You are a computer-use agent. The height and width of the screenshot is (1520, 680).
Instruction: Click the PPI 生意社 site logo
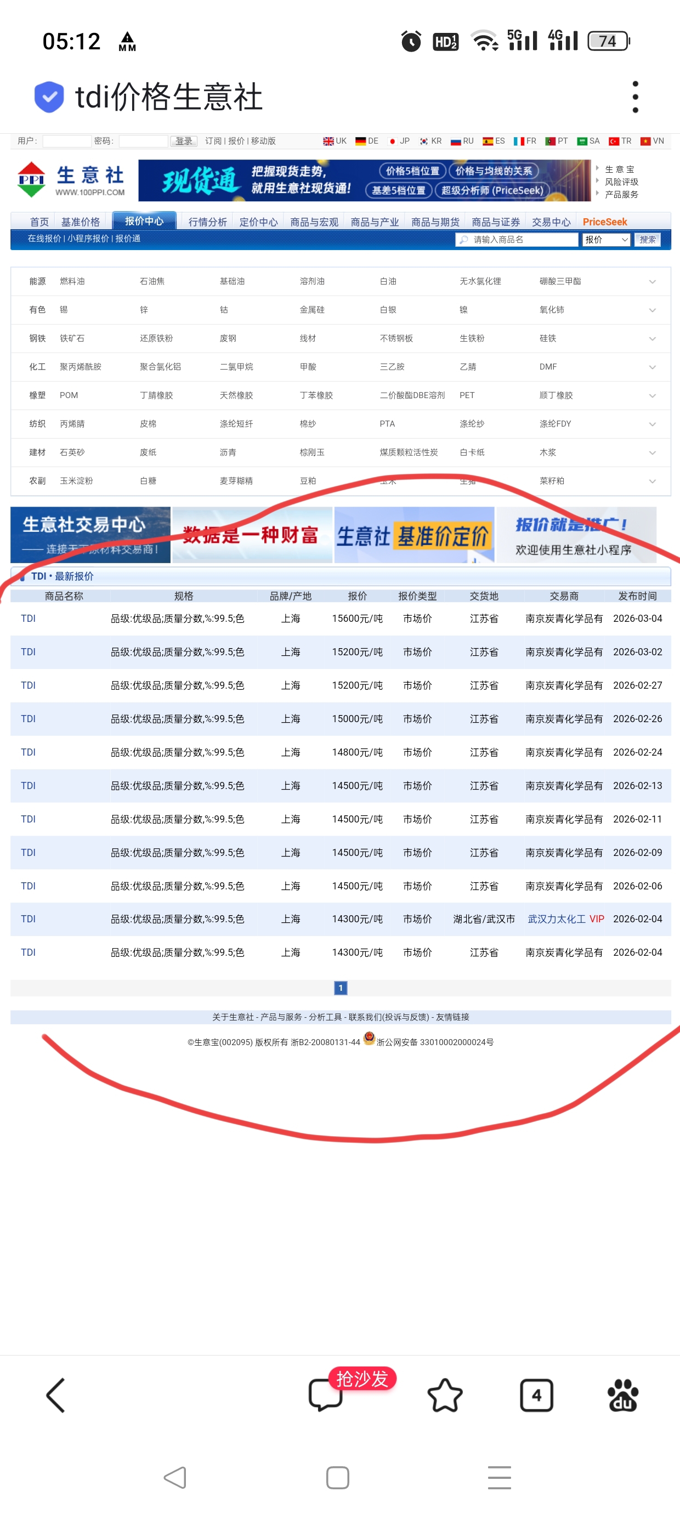[x=71, y=180]
